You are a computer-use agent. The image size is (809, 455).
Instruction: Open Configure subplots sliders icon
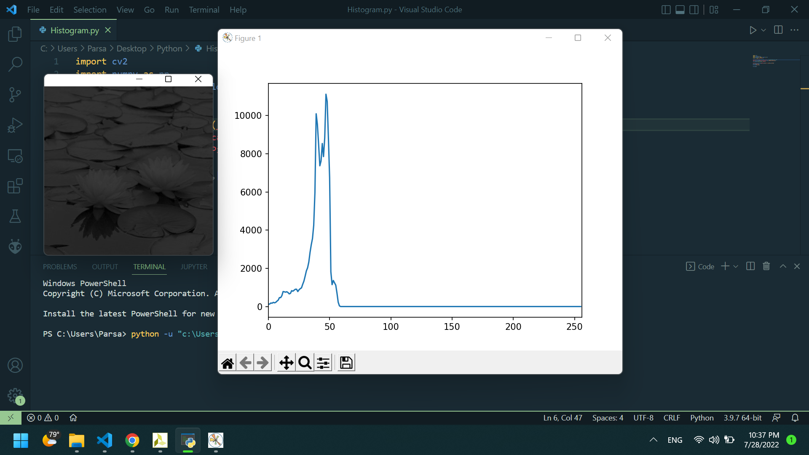point(323,363)
